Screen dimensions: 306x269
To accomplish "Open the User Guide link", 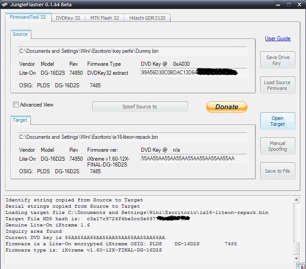I will [x=277, y=38].
